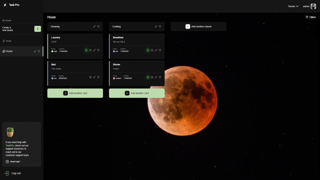Delete the Breakfast card
The height and width of the screenshot is (180, 320).
160,50
